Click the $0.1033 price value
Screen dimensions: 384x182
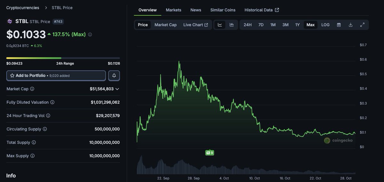pos(26,34)
